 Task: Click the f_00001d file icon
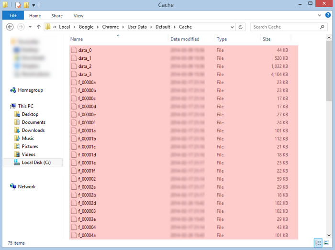click(74, 155)
